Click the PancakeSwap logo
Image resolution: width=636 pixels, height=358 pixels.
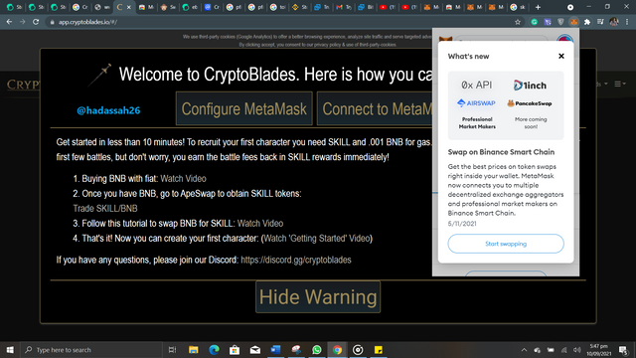(530, 103)
